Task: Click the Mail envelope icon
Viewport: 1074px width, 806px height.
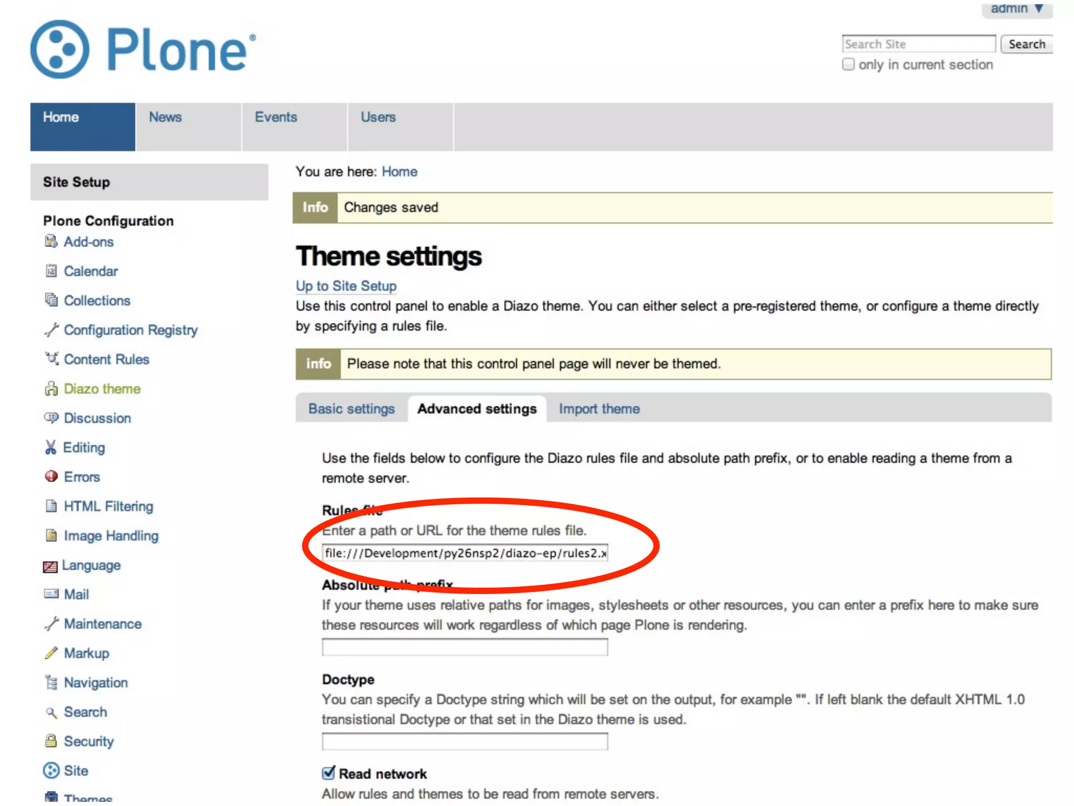Action: (x=51, y=594)
